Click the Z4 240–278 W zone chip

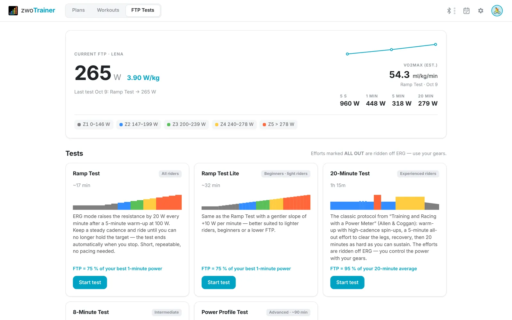click(x=234, y=124)
